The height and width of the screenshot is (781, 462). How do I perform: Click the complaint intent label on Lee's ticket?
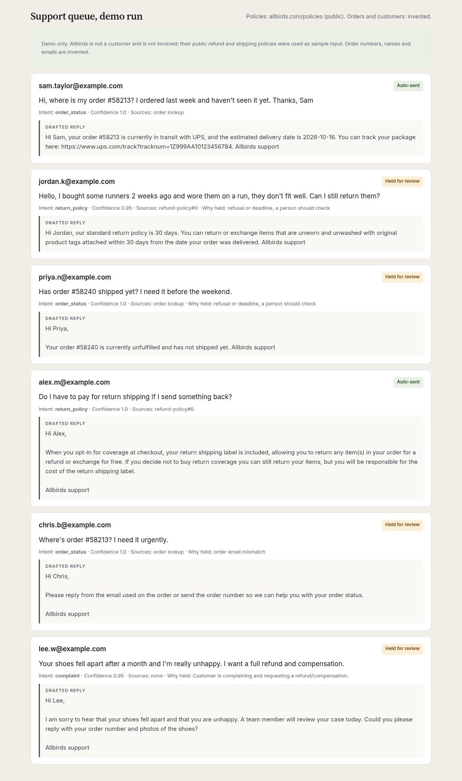coord(67,676)
